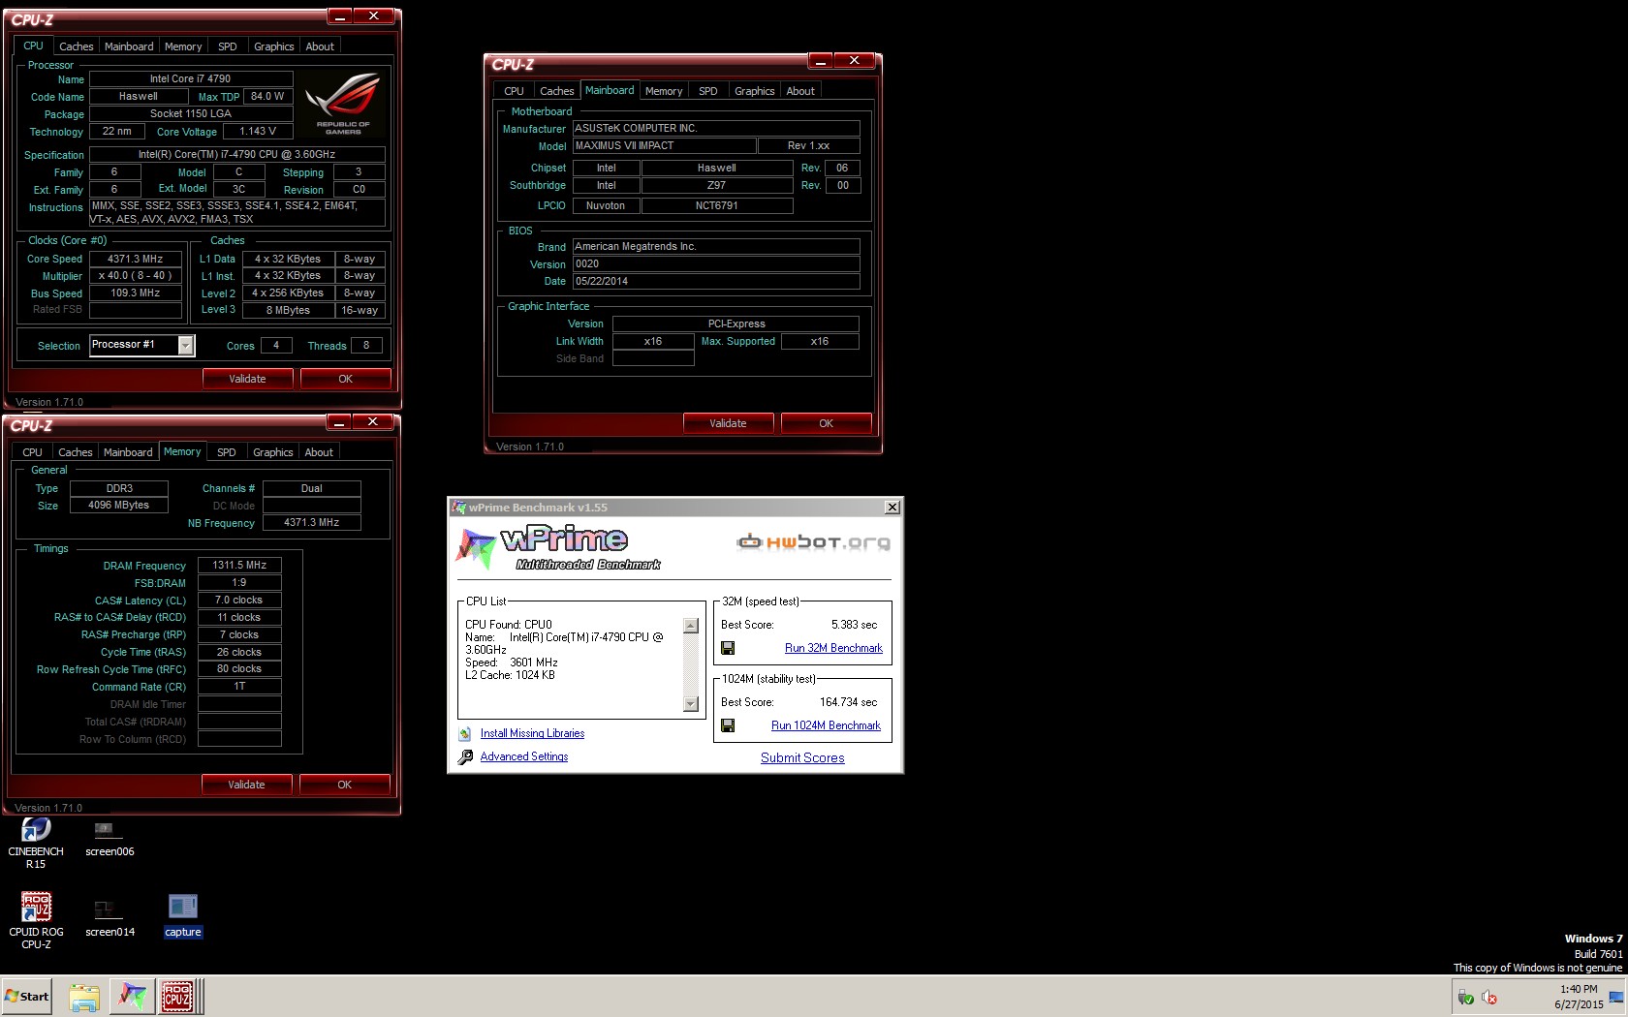Open Windows Explorer from the taskbar
1628x1017 pixels.
pos(84,997)
